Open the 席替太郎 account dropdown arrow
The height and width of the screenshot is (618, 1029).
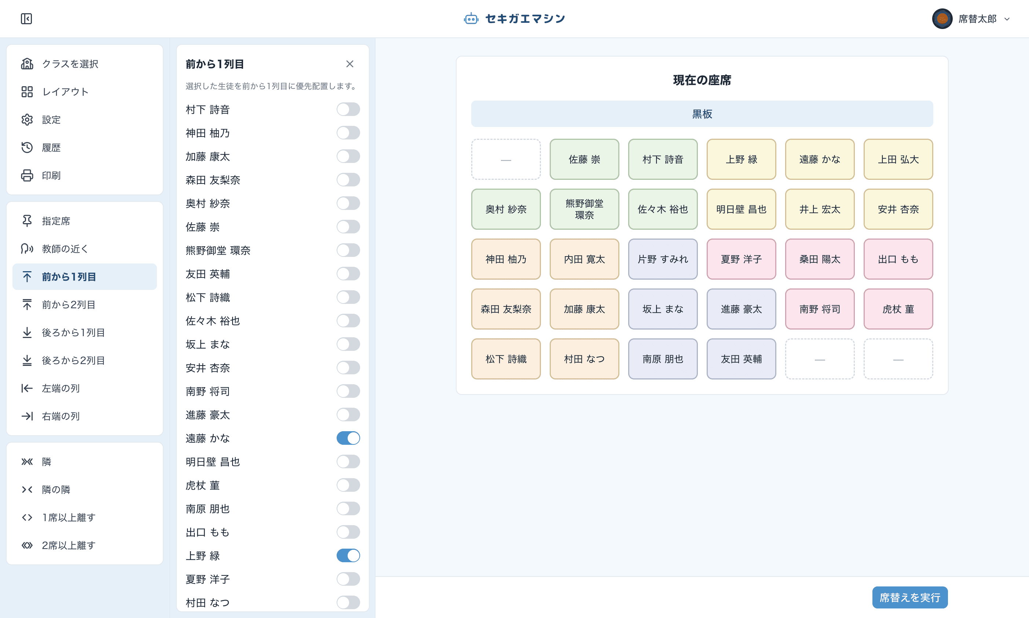(1007, 19)
